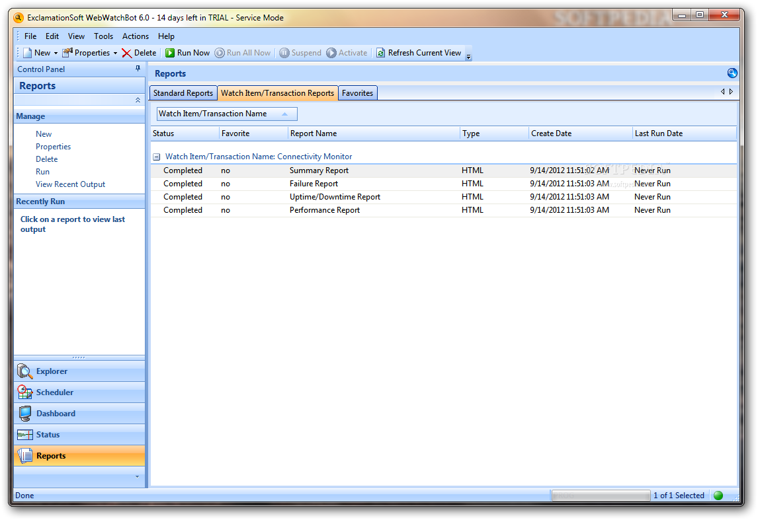Open the Tools menu
Viewport: 758px width, 520px height.
click(103, 36)
